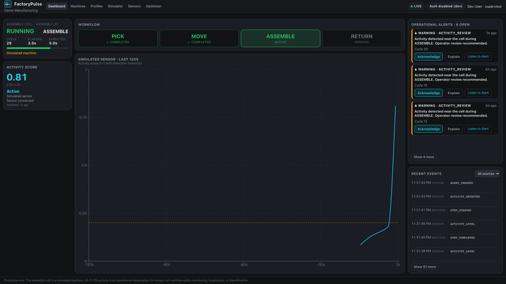Screen dimensions: 506x284
Task: Open the Simulator tab
Action: coord(116,6)
